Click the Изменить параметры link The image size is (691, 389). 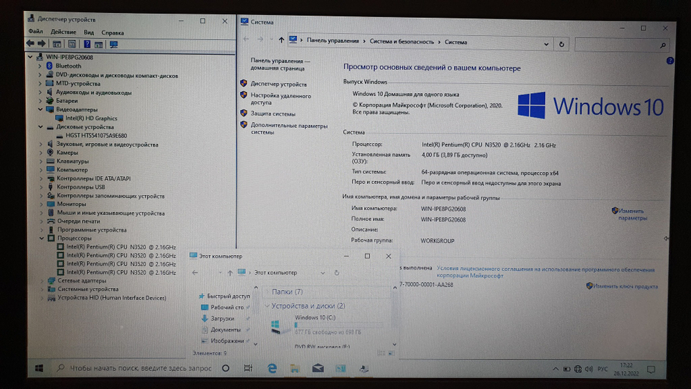click(x=633, y=215)
